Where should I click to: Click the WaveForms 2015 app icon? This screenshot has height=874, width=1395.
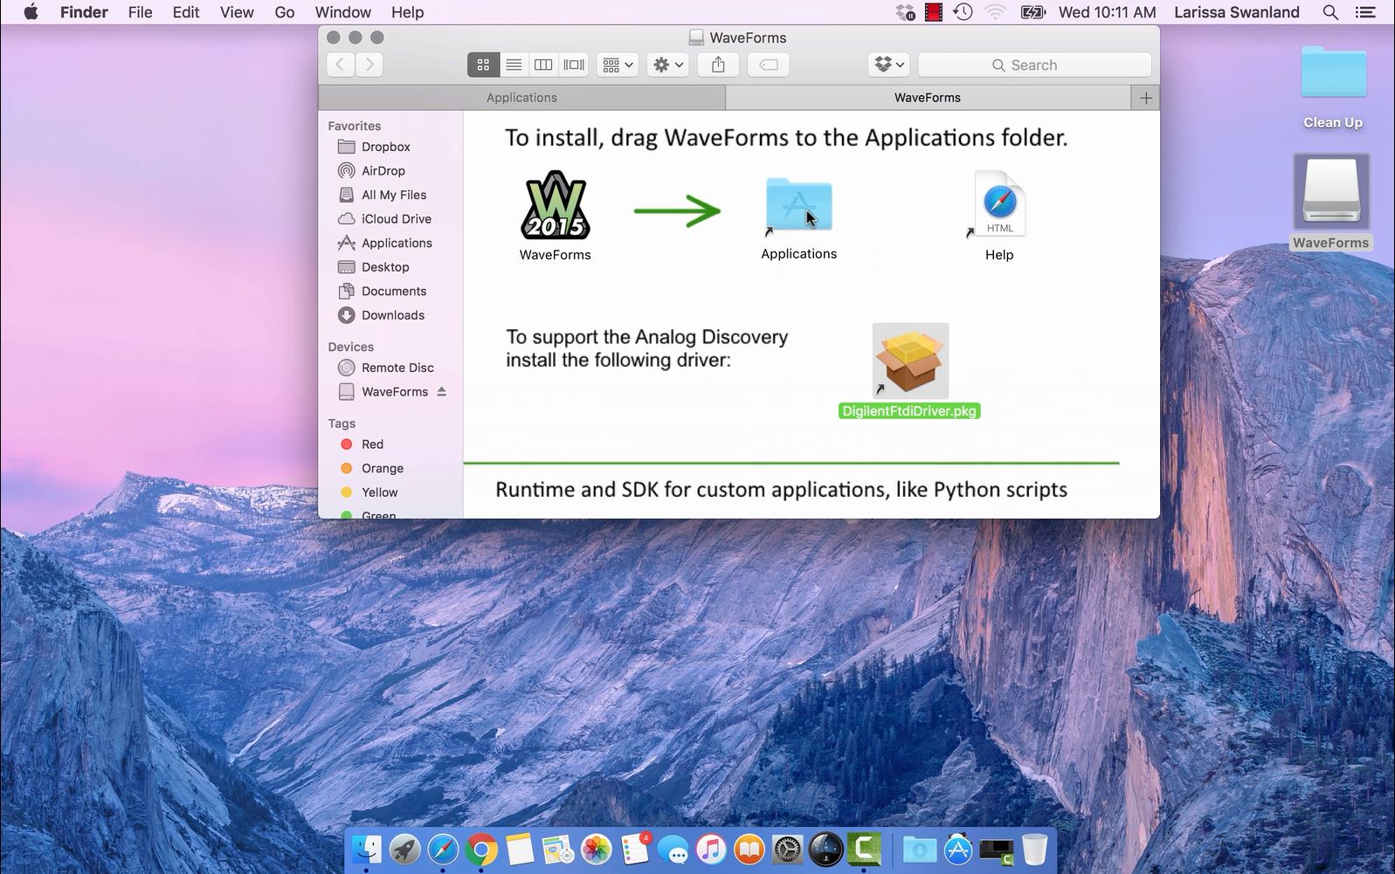(556, 206)
